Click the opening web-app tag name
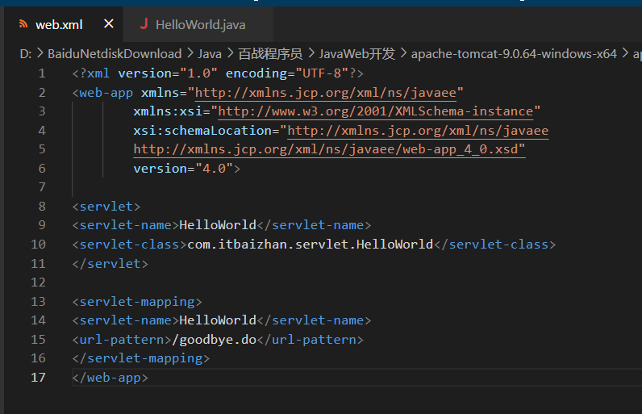This screenshot has width=642, height=414. pos(106,93)
